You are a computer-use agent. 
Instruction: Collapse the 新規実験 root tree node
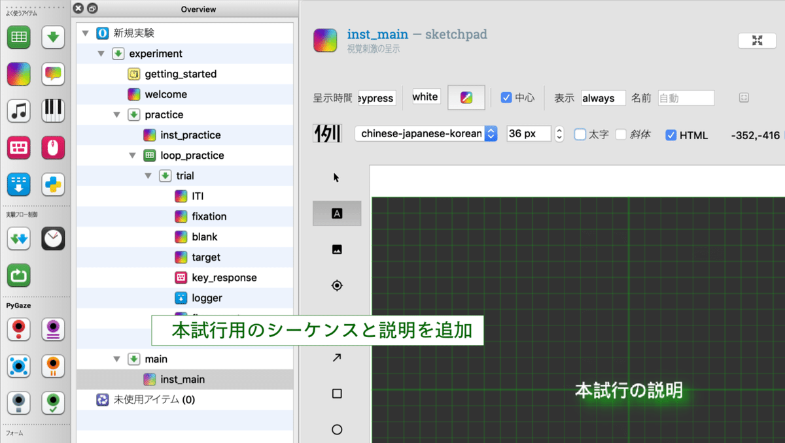[x=84, y=33]
